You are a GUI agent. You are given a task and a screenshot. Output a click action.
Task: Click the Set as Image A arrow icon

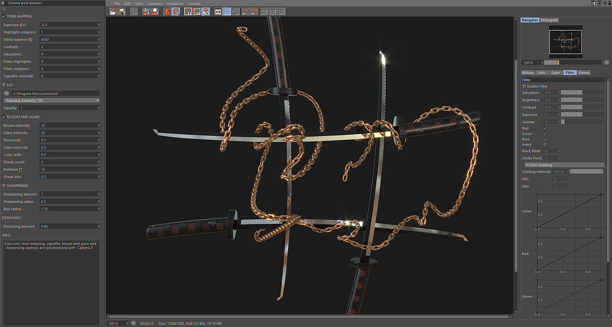click(x=245, y=11)
